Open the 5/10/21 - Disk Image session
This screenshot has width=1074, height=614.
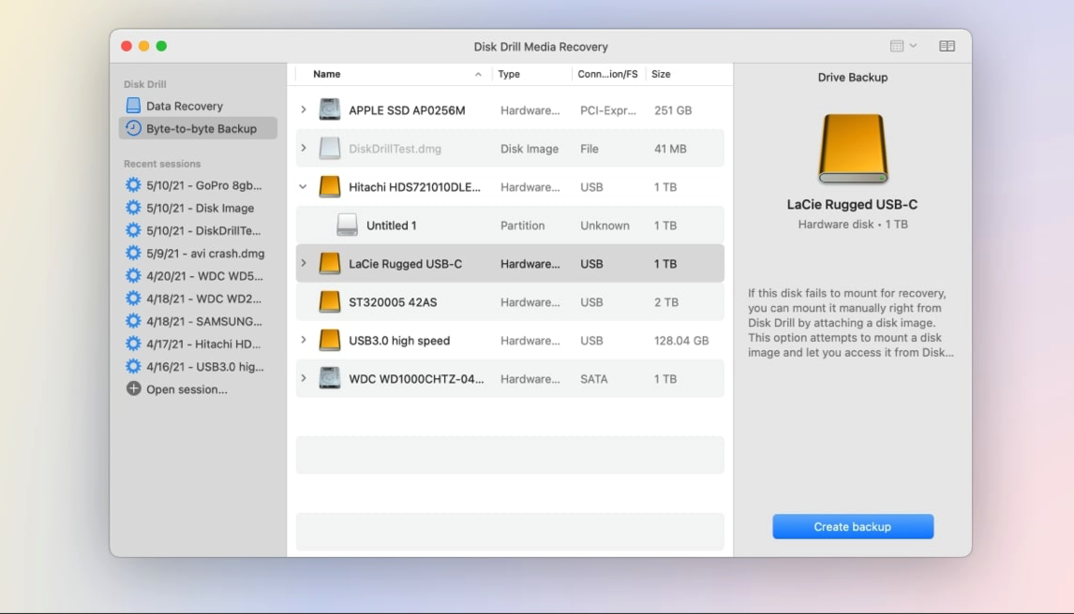(198, 207)
